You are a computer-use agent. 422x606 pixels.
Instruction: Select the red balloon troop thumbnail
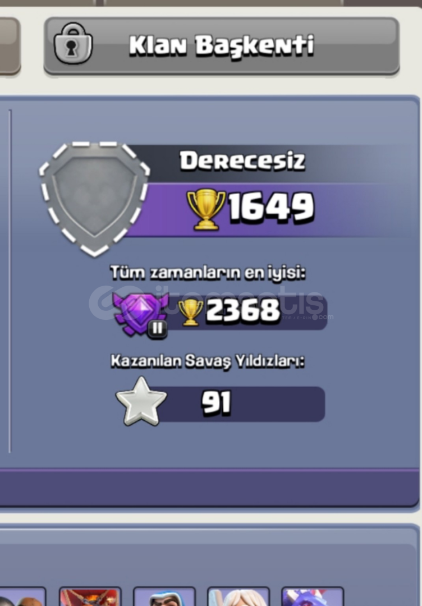(x=90, y=596)
